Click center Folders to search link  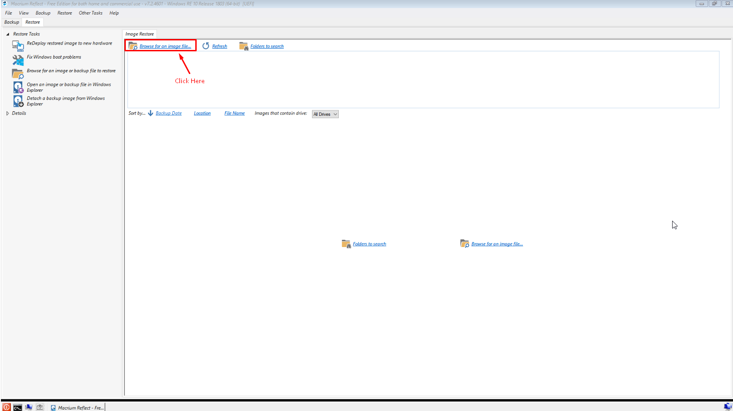point(369,244)
